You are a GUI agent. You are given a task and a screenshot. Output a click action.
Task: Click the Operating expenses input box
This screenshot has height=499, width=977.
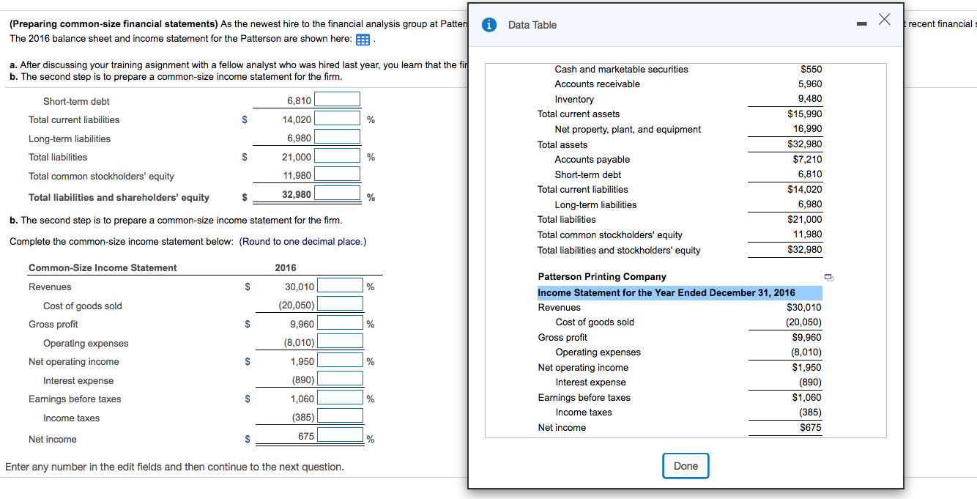[339, 341]
